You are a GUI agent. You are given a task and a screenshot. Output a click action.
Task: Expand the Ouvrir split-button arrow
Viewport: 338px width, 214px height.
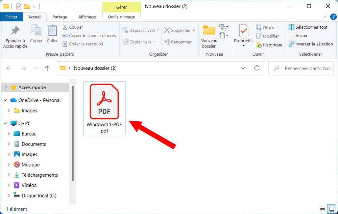click(x=278, y=27)
